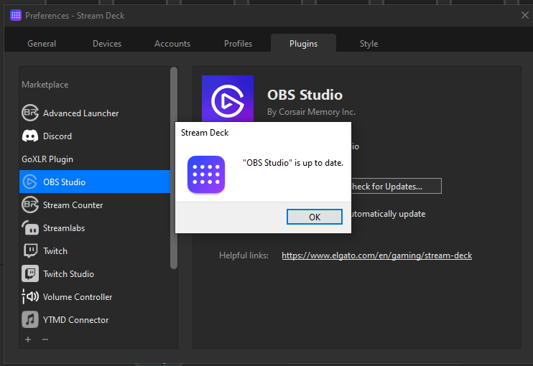533x366 pixels.
Task: Click the Twitch Studio plugin icon
Action: pos(30,273)
